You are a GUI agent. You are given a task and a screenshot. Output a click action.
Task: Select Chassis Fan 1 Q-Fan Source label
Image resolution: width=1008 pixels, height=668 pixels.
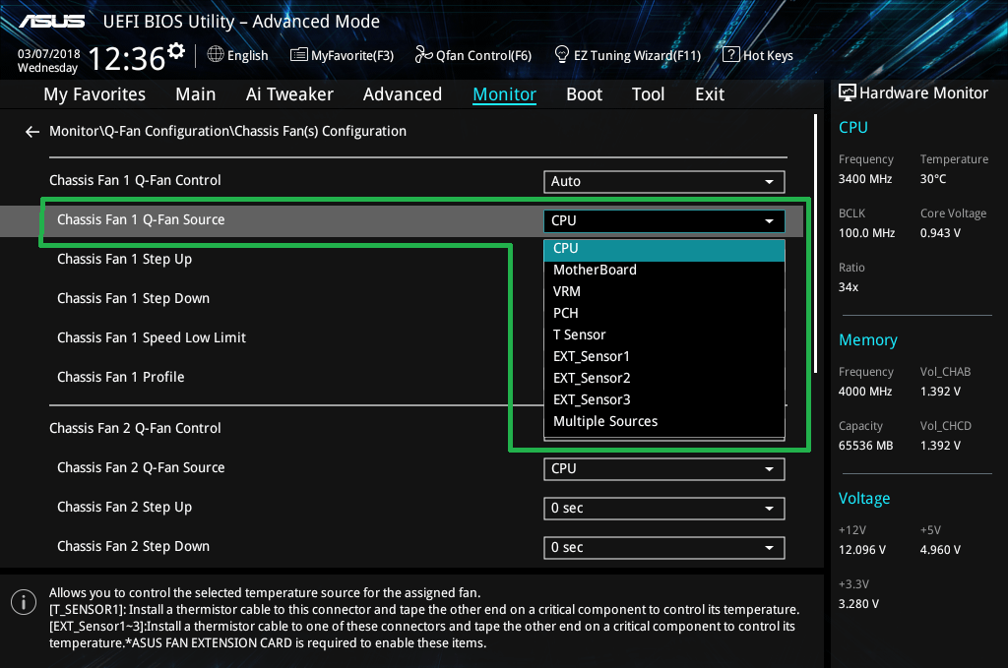[x=141, y=219]
